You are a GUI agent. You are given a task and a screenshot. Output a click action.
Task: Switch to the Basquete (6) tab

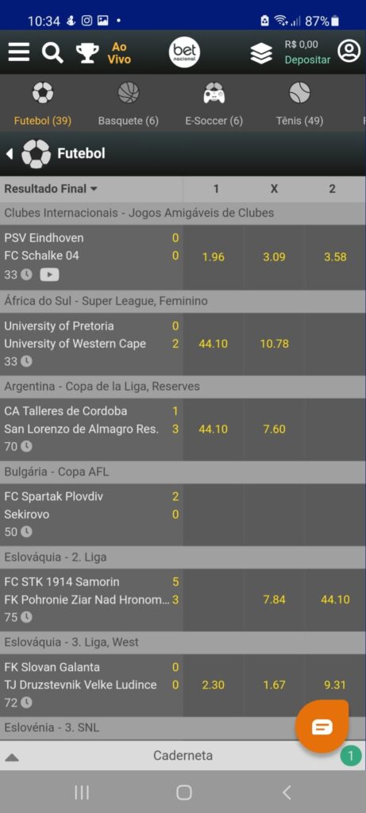128,104
